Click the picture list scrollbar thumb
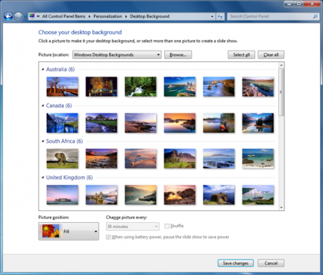 click(x=281, y=92)
